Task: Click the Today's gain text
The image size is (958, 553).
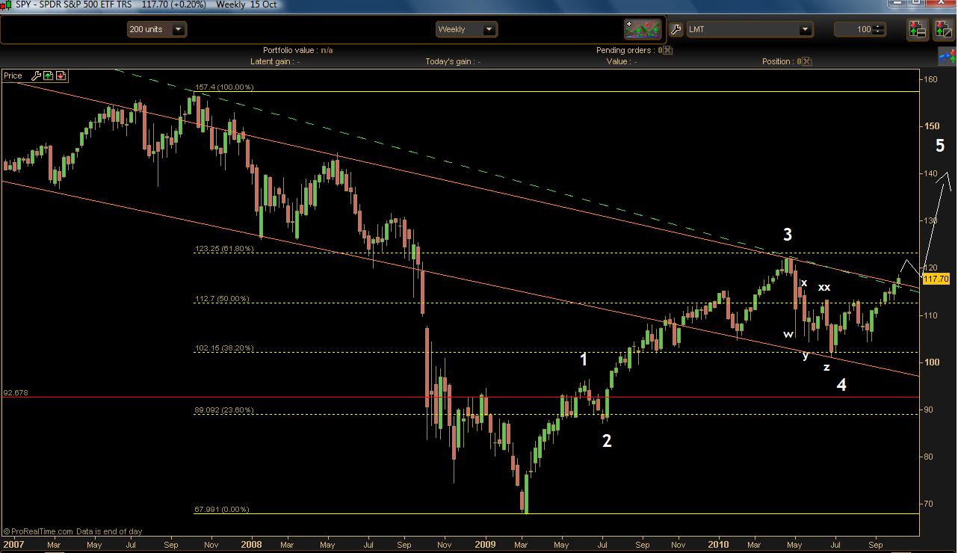Action: 453,61
